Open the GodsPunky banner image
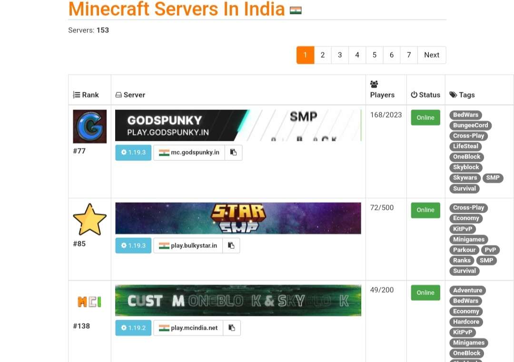 pos(238,126)
